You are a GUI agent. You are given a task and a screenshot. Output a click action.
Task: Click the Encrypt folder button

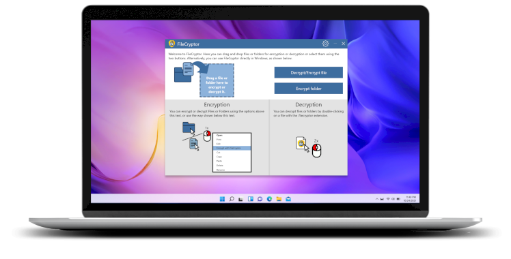coord(308,89)
